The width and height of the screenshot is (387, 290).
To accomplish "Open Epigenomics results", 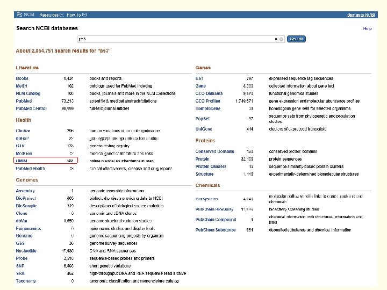I will pos(28,228).
